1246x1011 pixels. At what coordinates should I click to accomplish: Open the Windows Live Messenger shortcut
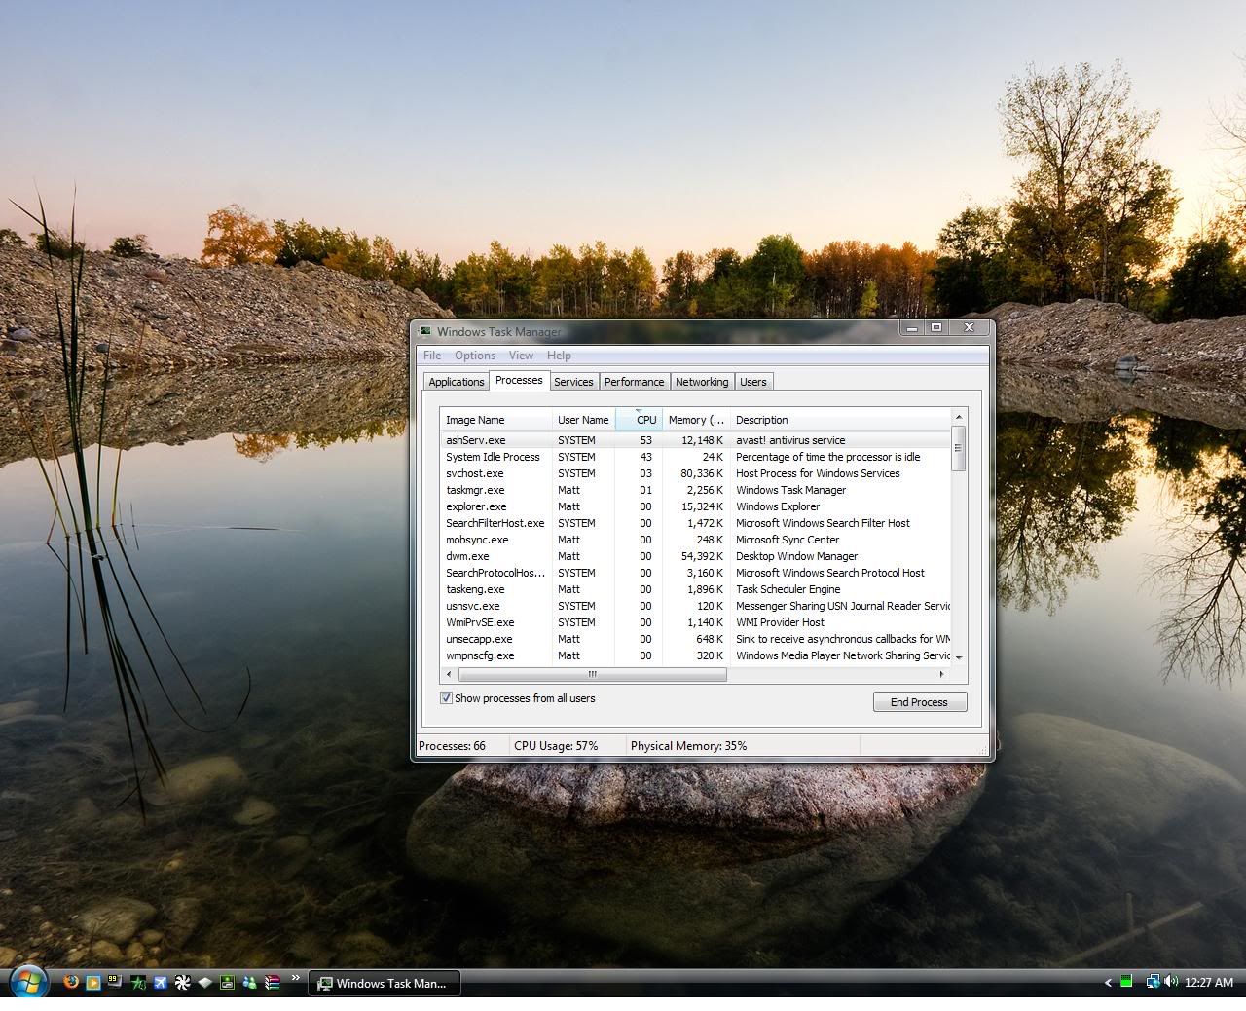(x=250, y=982)
